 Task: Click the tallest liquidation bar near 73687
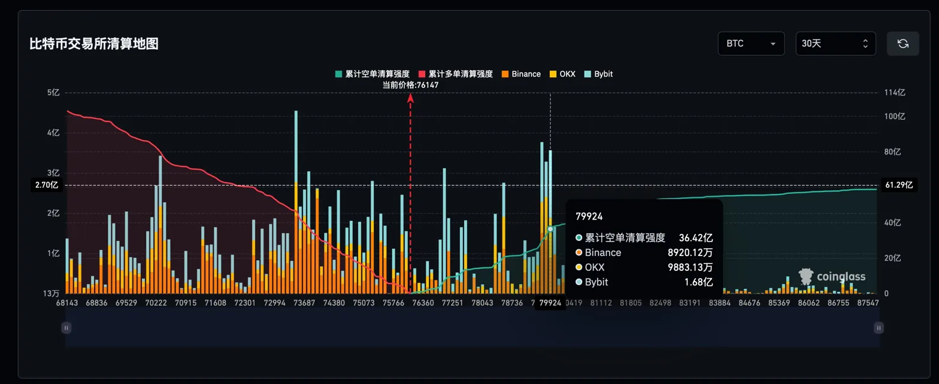296,202
